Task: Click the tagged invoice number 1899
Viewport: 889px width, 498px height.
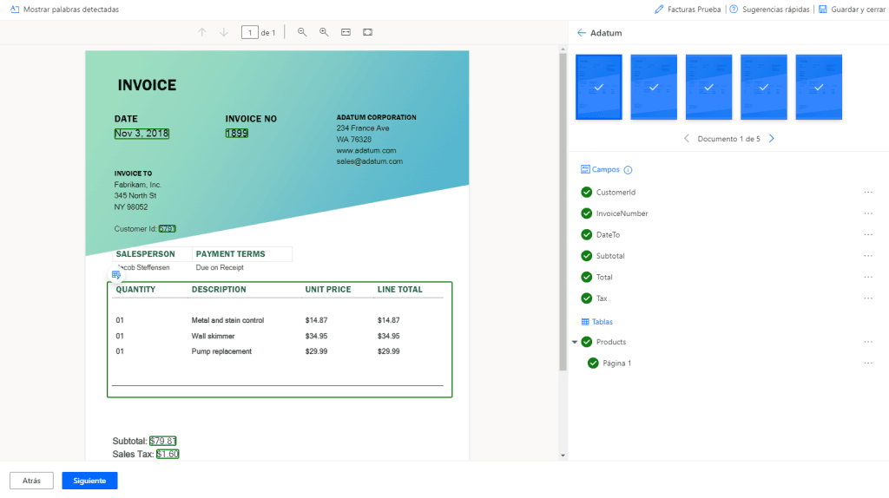Action: 236,133
